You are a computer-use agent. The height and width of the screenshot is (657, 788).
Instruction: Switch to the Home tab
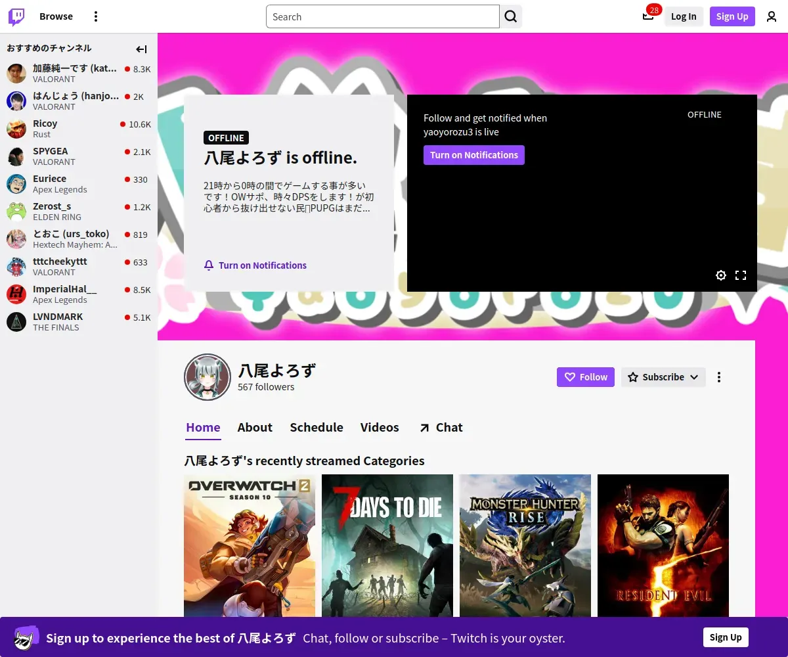[204, 428]
